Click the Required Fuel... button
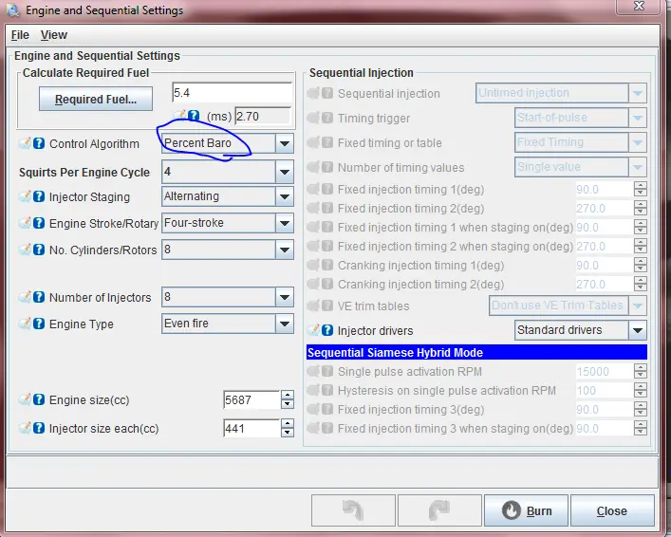Screen dimensions: 671x537 (x=96, y=99)
